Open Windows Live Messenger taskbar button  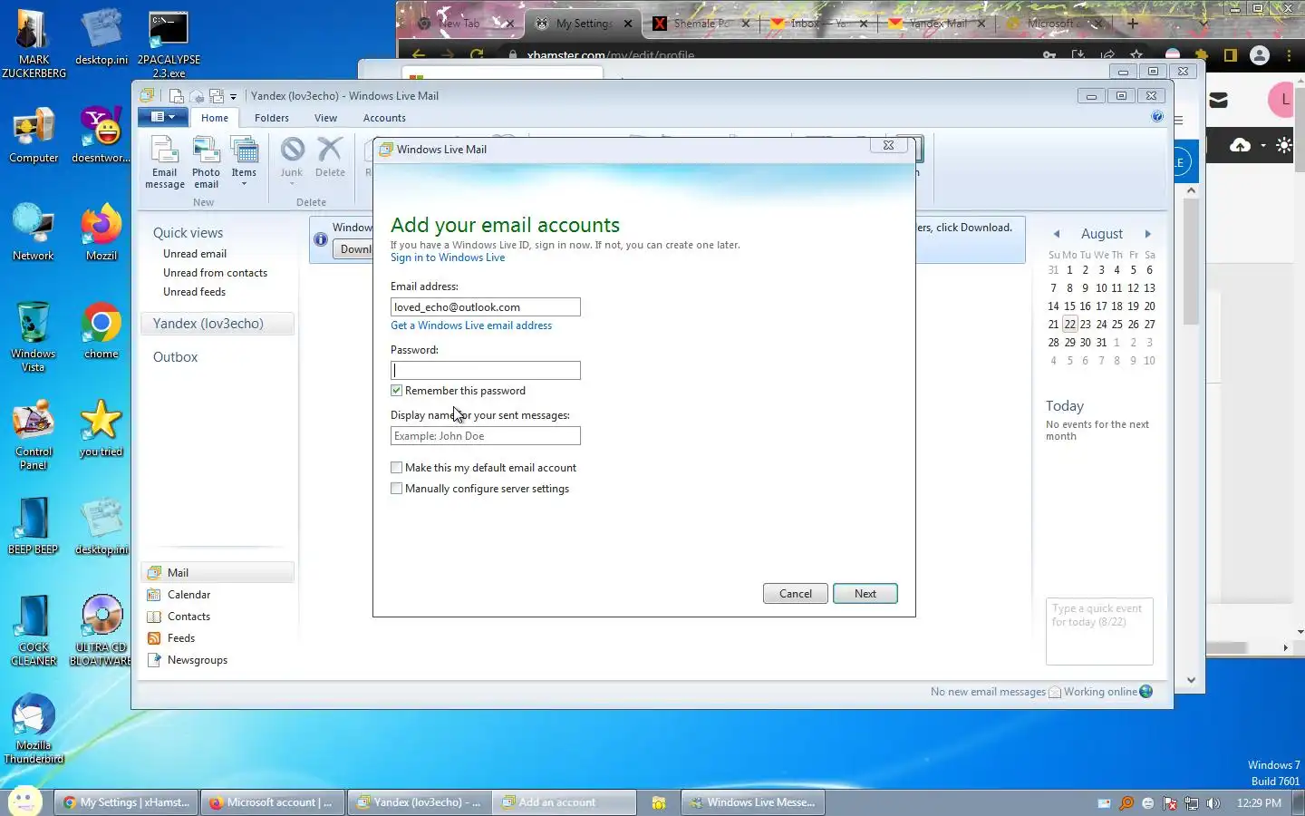tap(753, 802)
